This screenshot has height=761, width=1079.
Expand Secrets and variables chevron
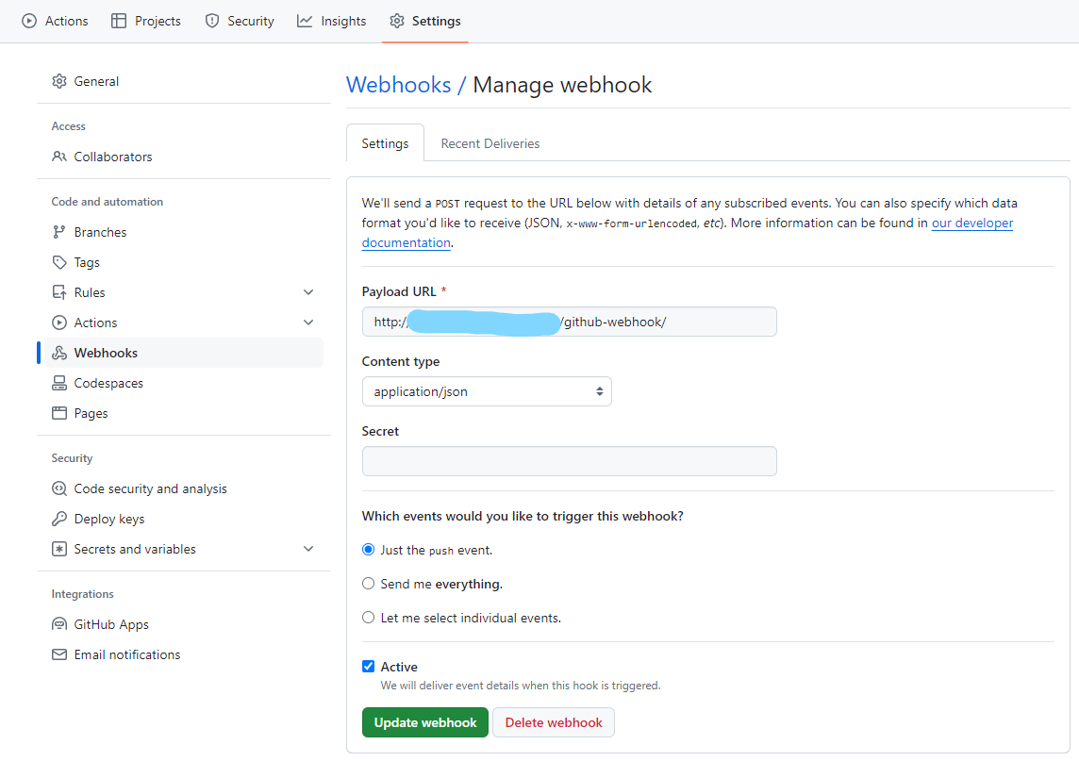click(308, 549)
